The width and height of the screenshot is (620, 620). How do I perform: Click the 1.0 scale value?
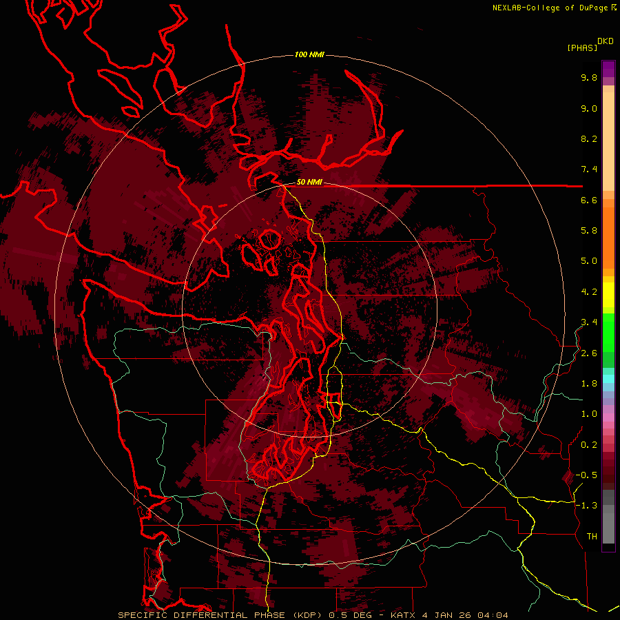(589, 414)
